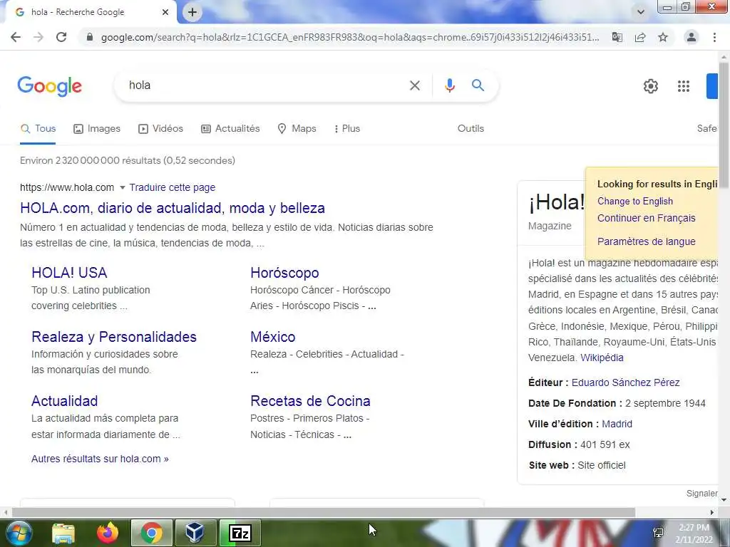Open the Actualidad sitelink
This screenshot has width=730, height=547.
pyautogui.click(x=65, y=401)
